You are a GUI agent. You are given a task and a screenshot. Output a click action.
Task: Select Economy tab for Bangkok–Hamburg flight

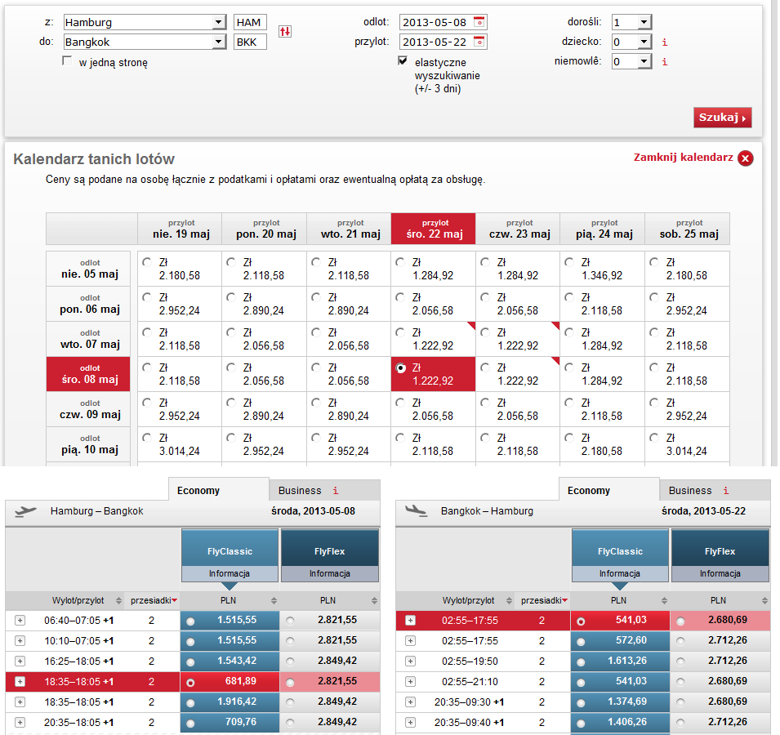pos(588,491)
